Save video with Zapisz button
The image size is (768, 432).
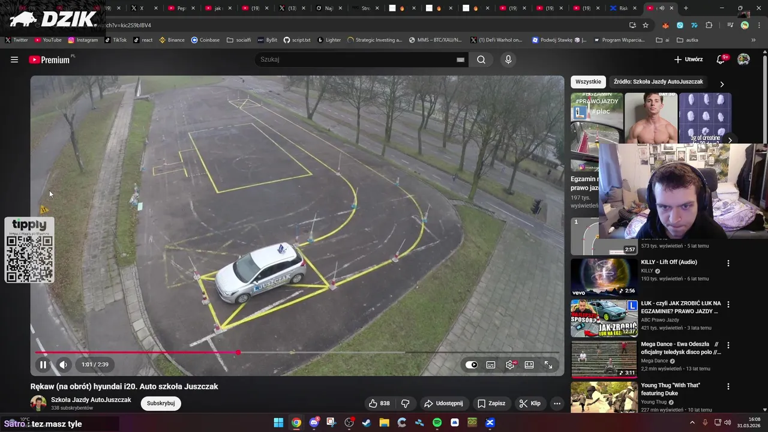[x=491, y=403]
